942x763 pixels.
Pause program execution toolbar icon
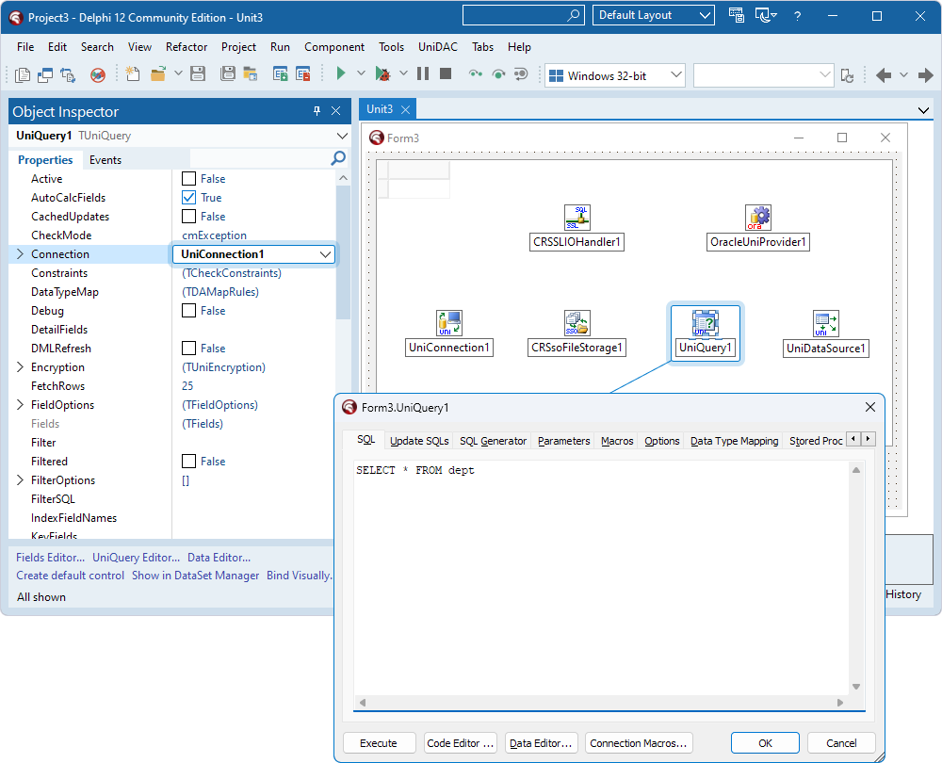[424, 73]
